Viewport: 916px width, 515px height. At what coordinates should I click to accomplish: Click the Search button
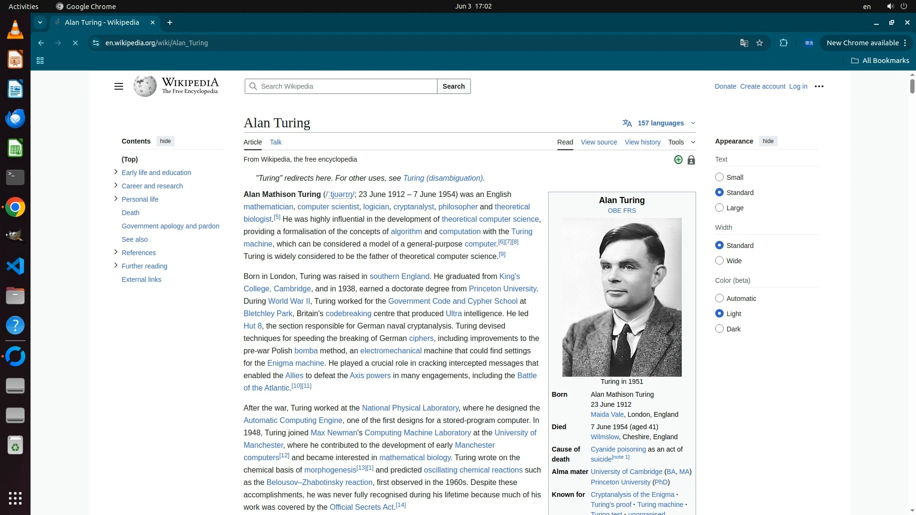(453, 86)
